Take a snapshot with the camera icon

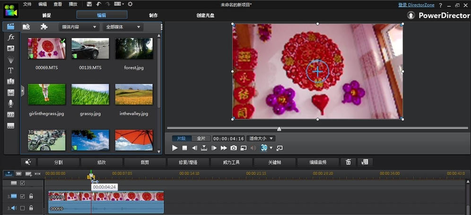234,148
